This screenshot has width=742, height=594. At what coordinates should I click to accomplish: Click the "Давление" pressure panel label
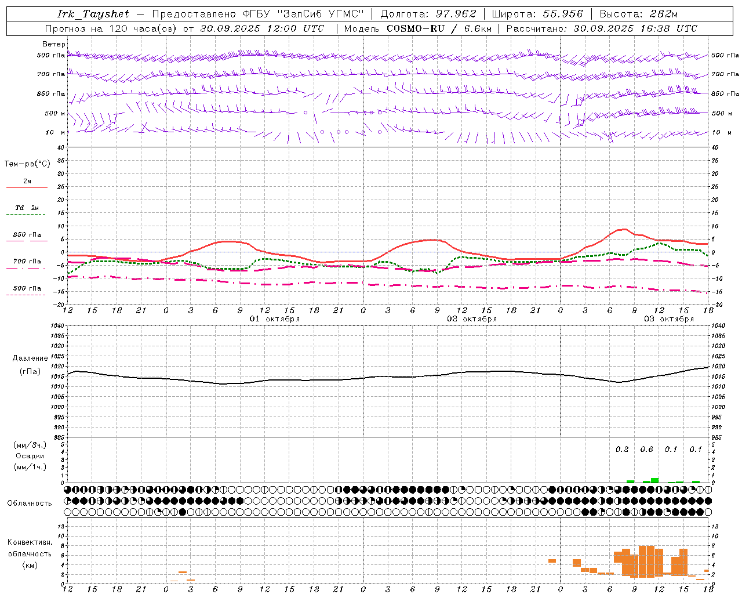30,358
